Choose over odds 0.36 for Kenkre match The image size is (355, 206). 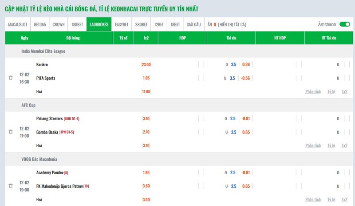pyautogui.click(x=246, y=65)
